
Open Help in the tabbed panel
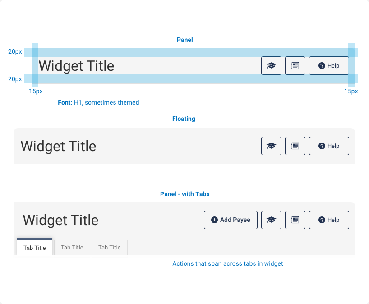[x=329, y=220]
